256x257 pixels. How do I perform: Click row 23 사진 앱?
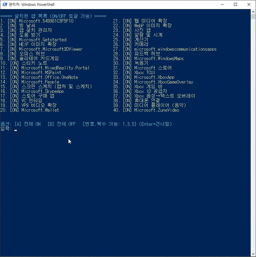[132, 30]
